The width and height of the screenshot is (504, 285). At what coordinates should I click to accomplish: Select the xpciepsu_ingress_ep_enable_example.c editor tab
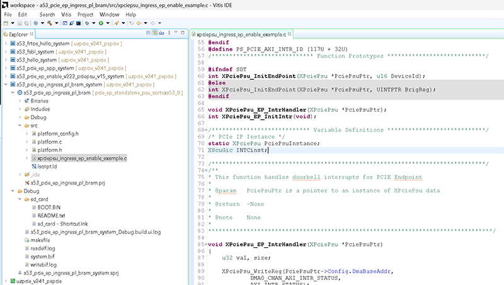(241, 34)
